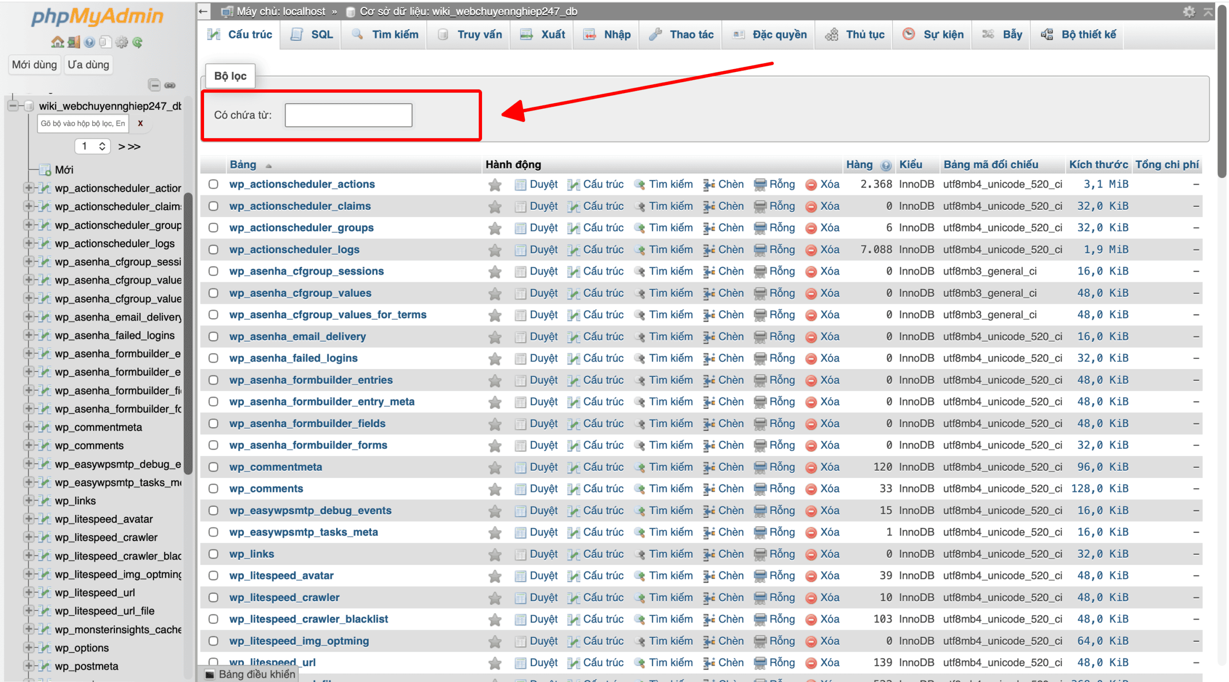This screenshot has width=1229, height=682.
Task: Click Chèn icon on wp_asenha_formbuilder_forms row
Action: (709, 445)
